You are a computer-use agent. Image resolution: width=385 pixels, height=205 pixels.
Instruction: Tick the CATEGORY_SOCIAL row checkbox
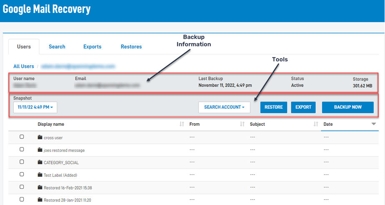click(22, 162)
